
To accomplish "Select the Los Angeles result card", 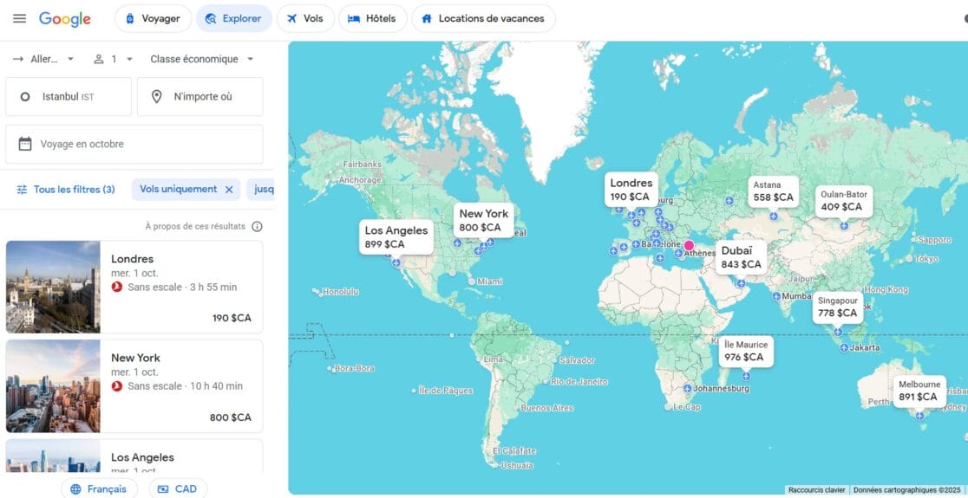I will 134,456.
